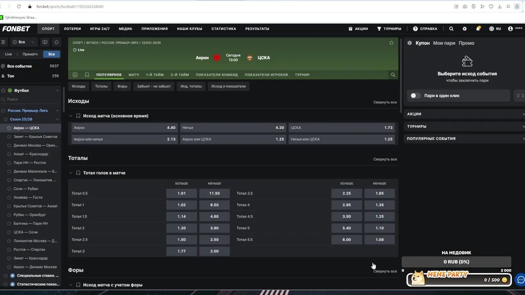Screen dimensions: 525x295
Task: Bet on Акрон win at 4.40
Action: [125, 127]
